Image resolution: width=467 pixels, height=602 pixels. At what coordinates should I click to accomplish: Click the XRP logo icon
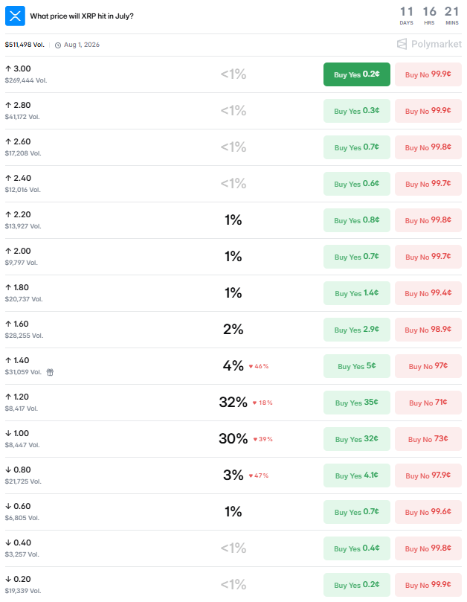point(15,16)
